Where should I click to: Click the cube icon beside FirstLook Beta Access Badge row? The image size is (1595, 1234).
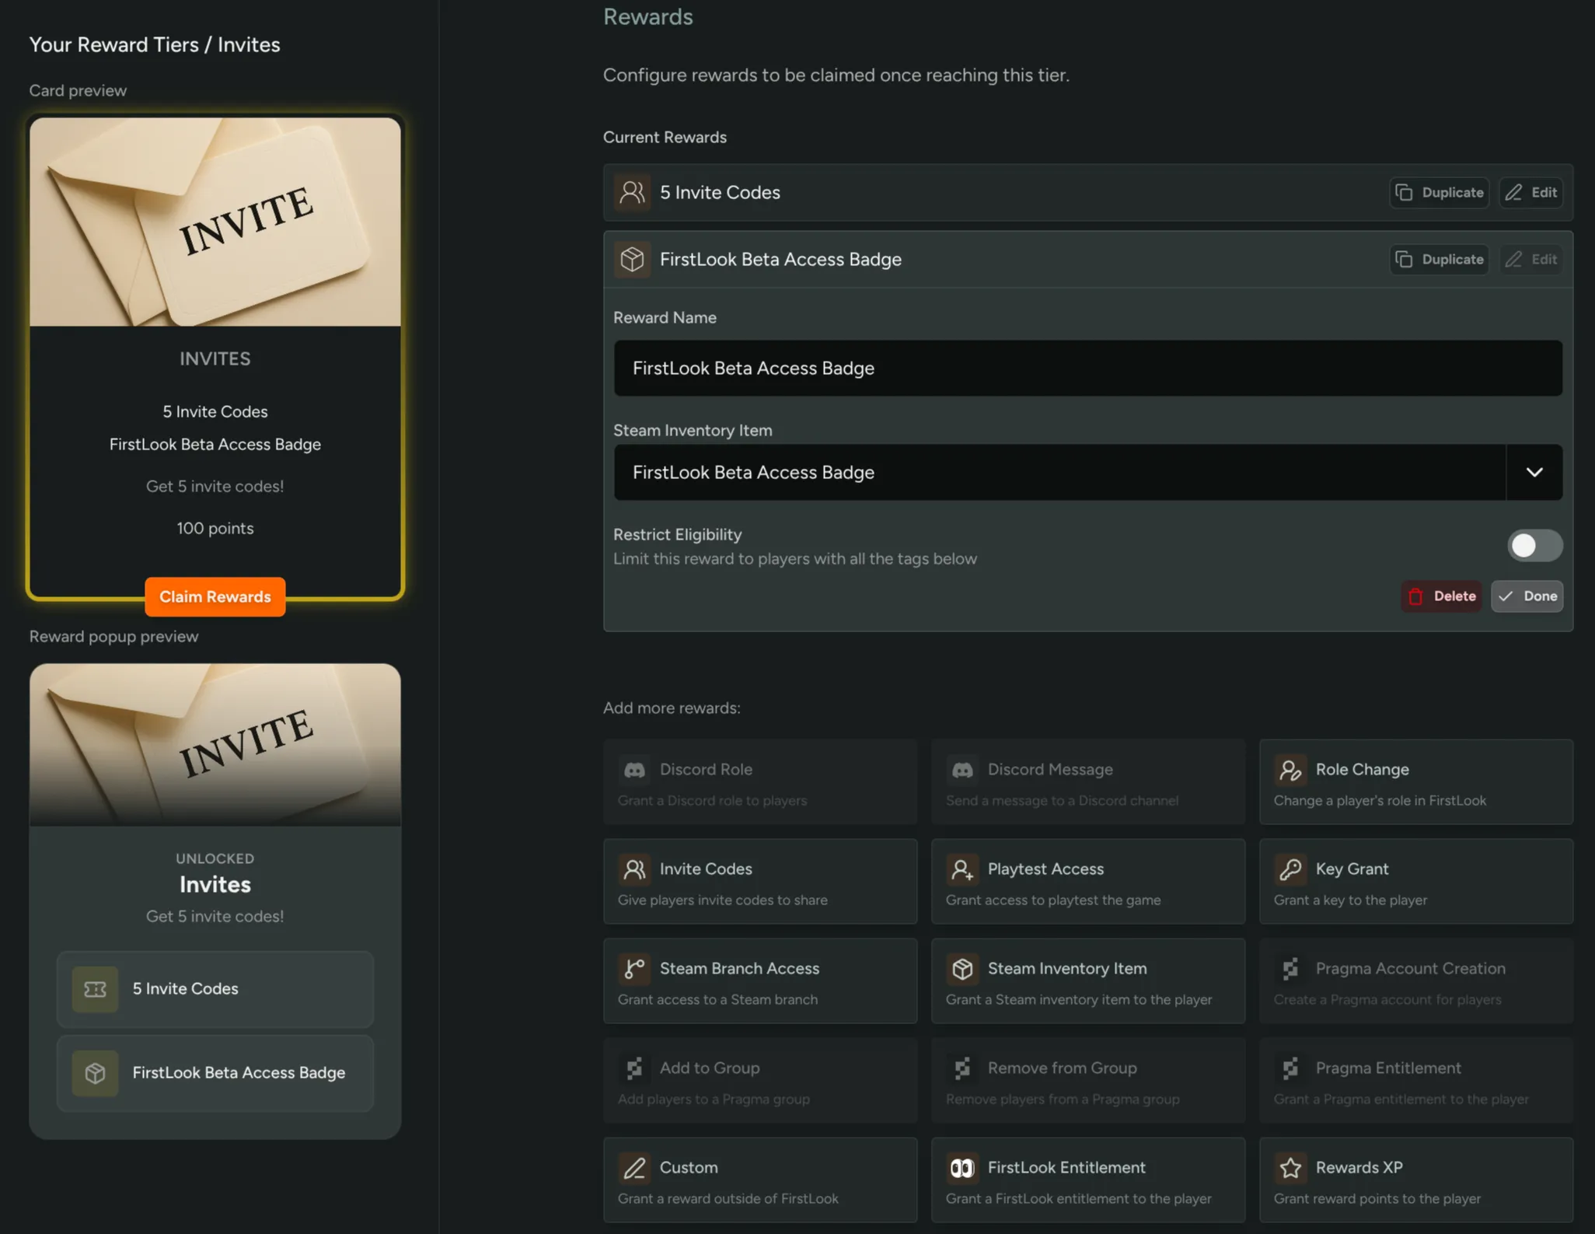tap(632, 259)
